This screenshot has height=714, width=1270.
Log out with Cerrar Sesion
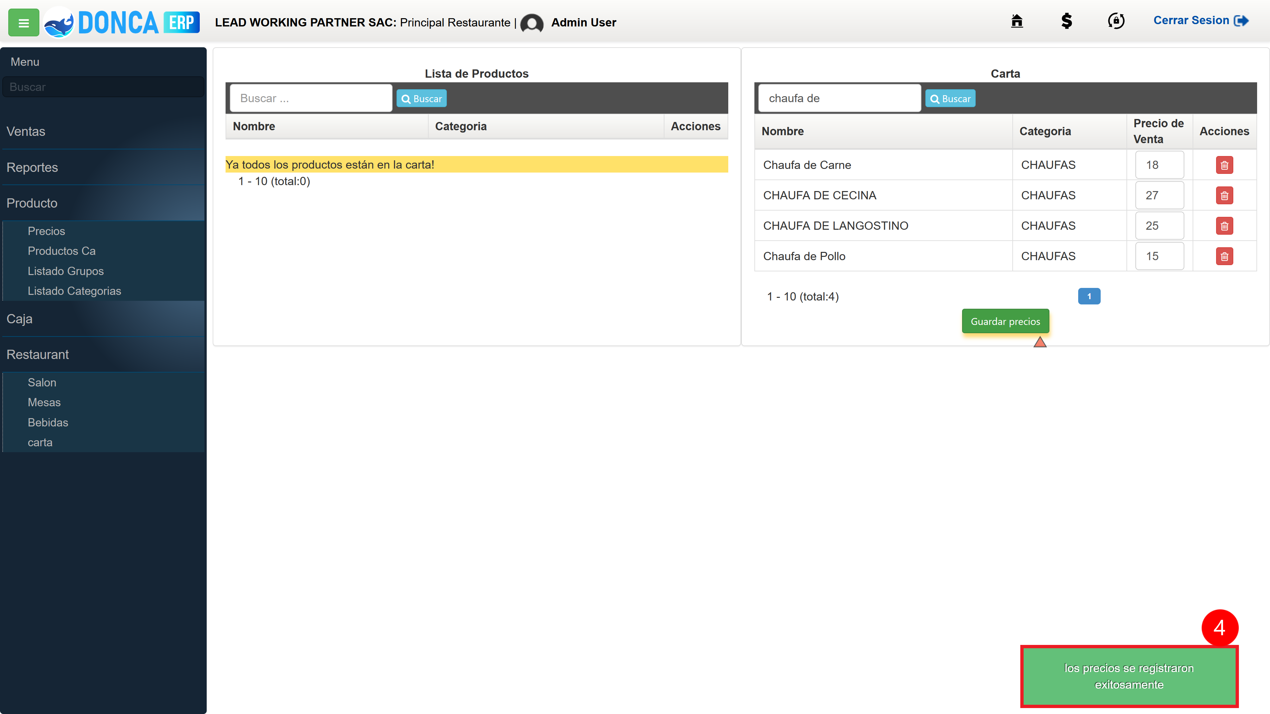tap(1201, 21)
